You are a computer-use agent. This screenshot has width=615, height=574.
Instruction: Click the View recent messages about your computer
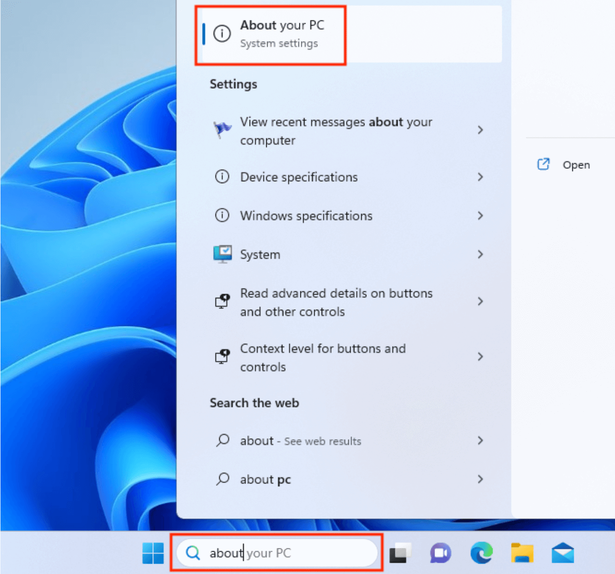pyautogui.click(x=336, y=131)
